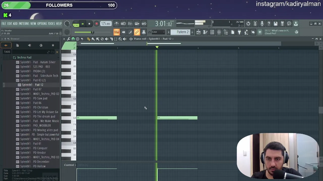Open the HELP menu
Viewport: 323px width, 181px height.
tap(59, 24)
